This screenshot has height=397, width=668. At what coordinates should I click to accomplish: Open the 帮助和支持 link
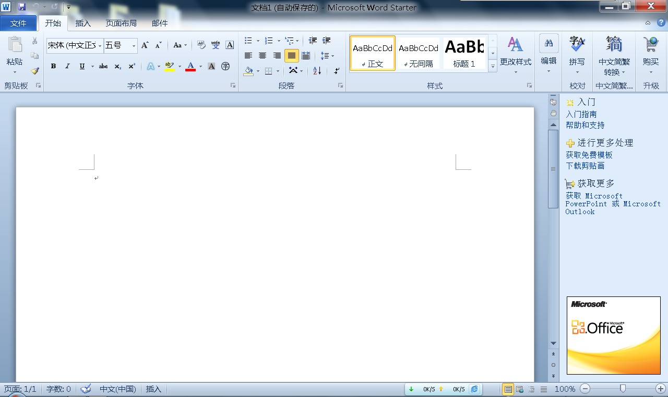[x=585, y=125]
